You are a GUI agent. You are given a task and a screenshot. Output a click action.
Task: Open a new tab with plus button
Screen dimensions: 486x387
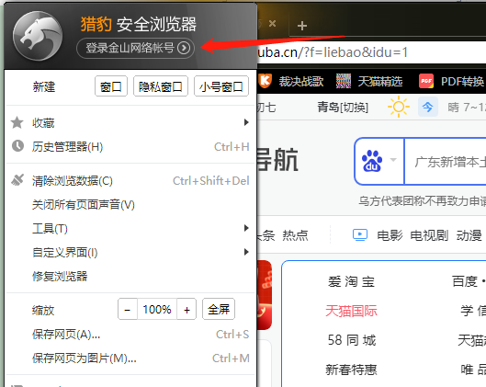pos(302,26)
